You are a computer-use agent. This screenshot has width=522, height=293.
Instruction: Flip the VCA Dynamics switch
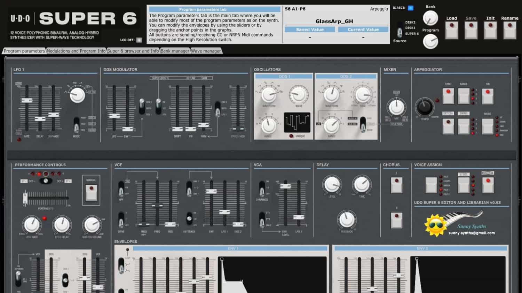click(262, 189)
